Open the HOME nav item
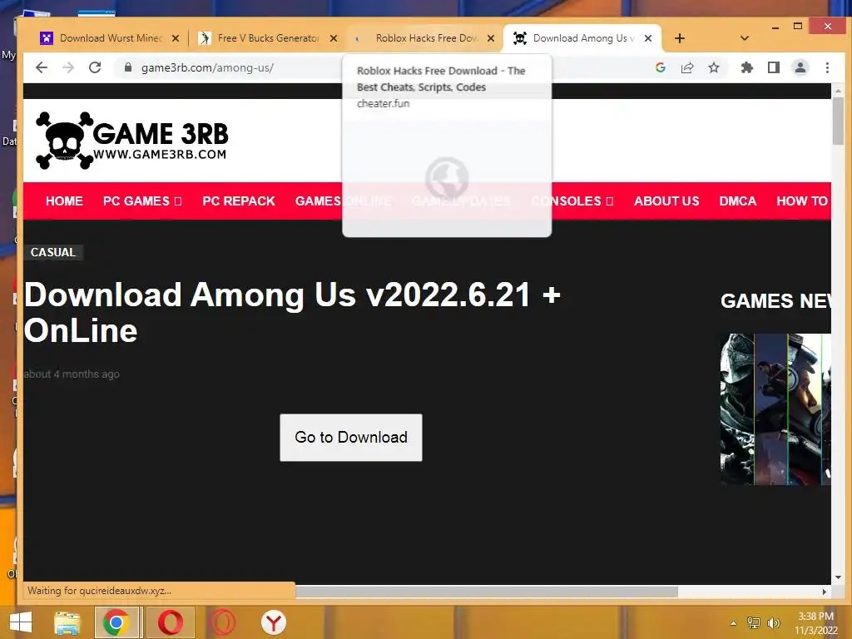 click(64, 201)
